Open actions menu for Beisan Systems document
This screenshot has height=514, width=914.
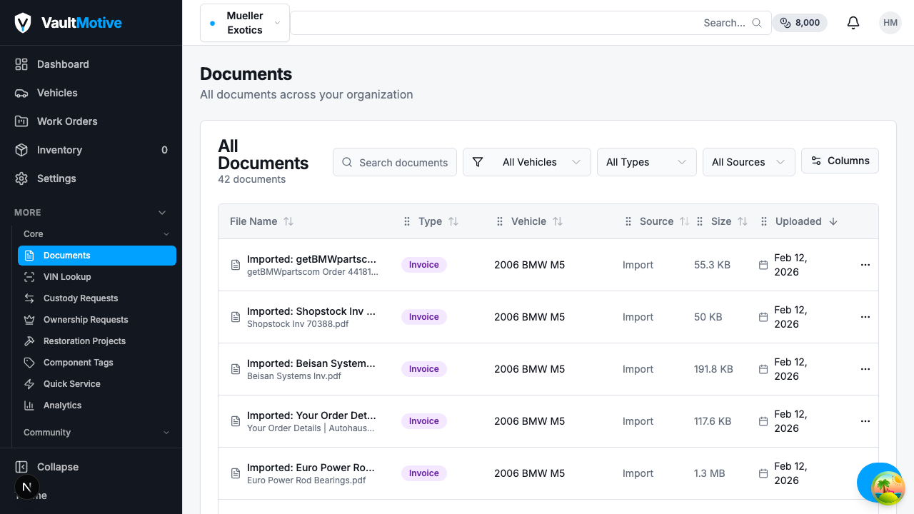865,369
